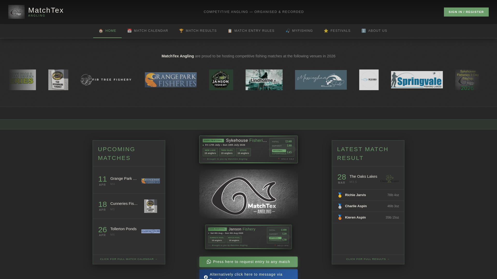This screenshot has height=279, width=497.
Task: Open Match Entry Rules tab
Action: click(x=251, y=31)
